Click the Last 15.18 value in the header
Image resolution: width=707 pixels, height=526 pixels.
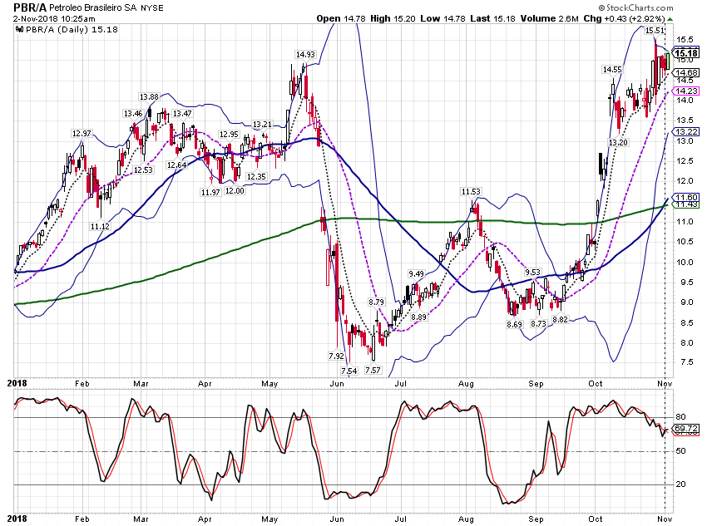[x=492, y=18]
